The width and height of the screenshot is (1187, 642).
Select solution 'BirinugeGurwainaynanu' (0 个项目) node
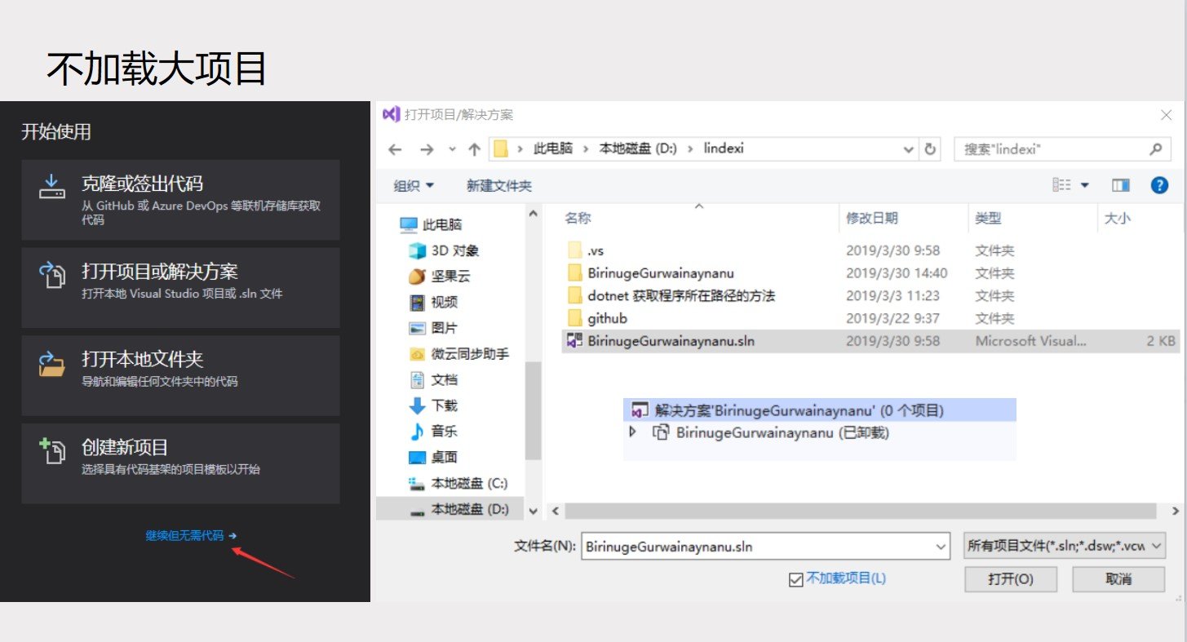tap(820, 410)
